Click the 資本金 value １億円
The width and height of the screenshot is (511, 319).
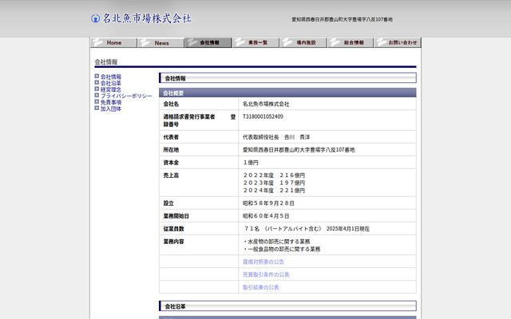tap(251, 163)
